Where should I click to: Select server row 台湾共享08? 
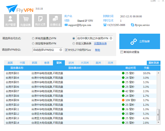tap(80, 96)
